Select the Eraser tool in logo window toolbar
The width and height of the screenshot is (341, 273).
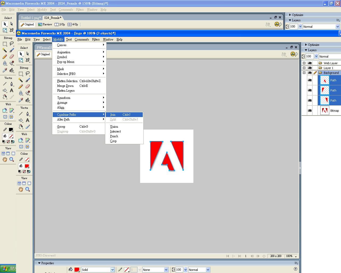pyautogui.click(x=27, y=86)
